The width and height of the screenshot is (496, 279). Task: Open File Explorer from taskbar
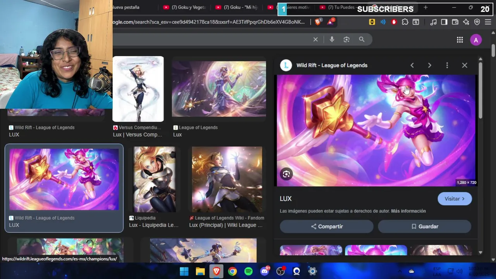200,271
